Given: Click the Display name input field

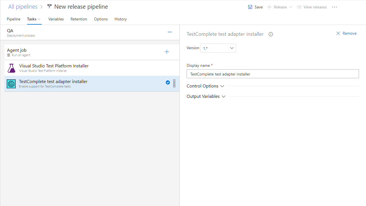Looking at the screenshot, I should point(273,74).
